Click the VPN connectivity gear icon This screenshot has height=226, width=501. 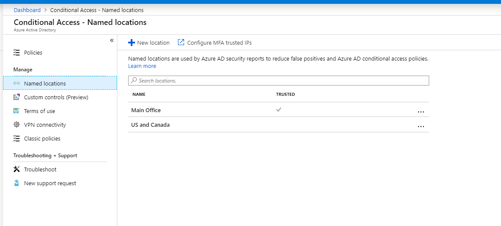[17, 125]
